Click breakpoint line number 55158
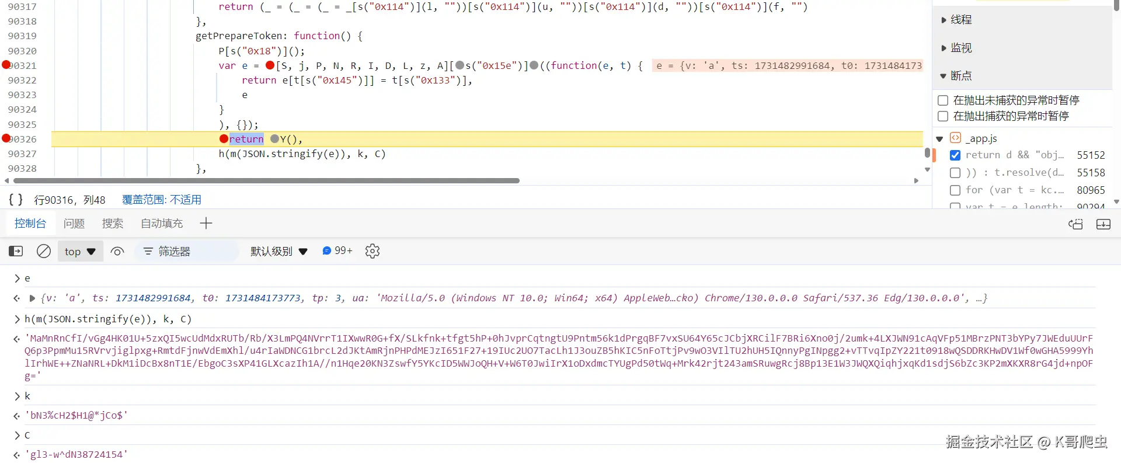Viewport: 1121px width, 463px height. 1091,173
